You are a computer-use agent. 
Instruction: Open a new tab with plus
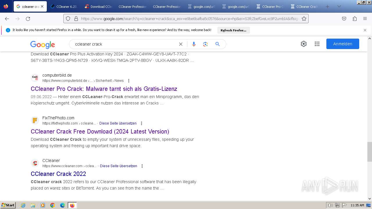327,6
